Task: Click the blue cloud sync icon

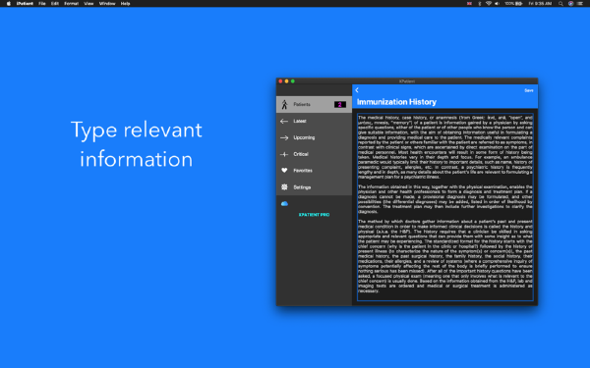Action: pos(284,203)
